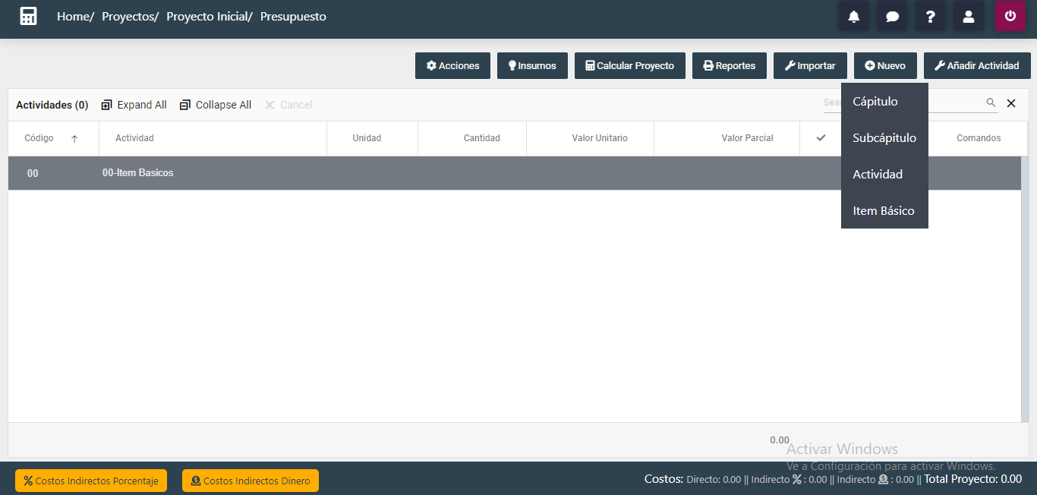
Task: Open the help question mark icon
Action: (930, 16)
